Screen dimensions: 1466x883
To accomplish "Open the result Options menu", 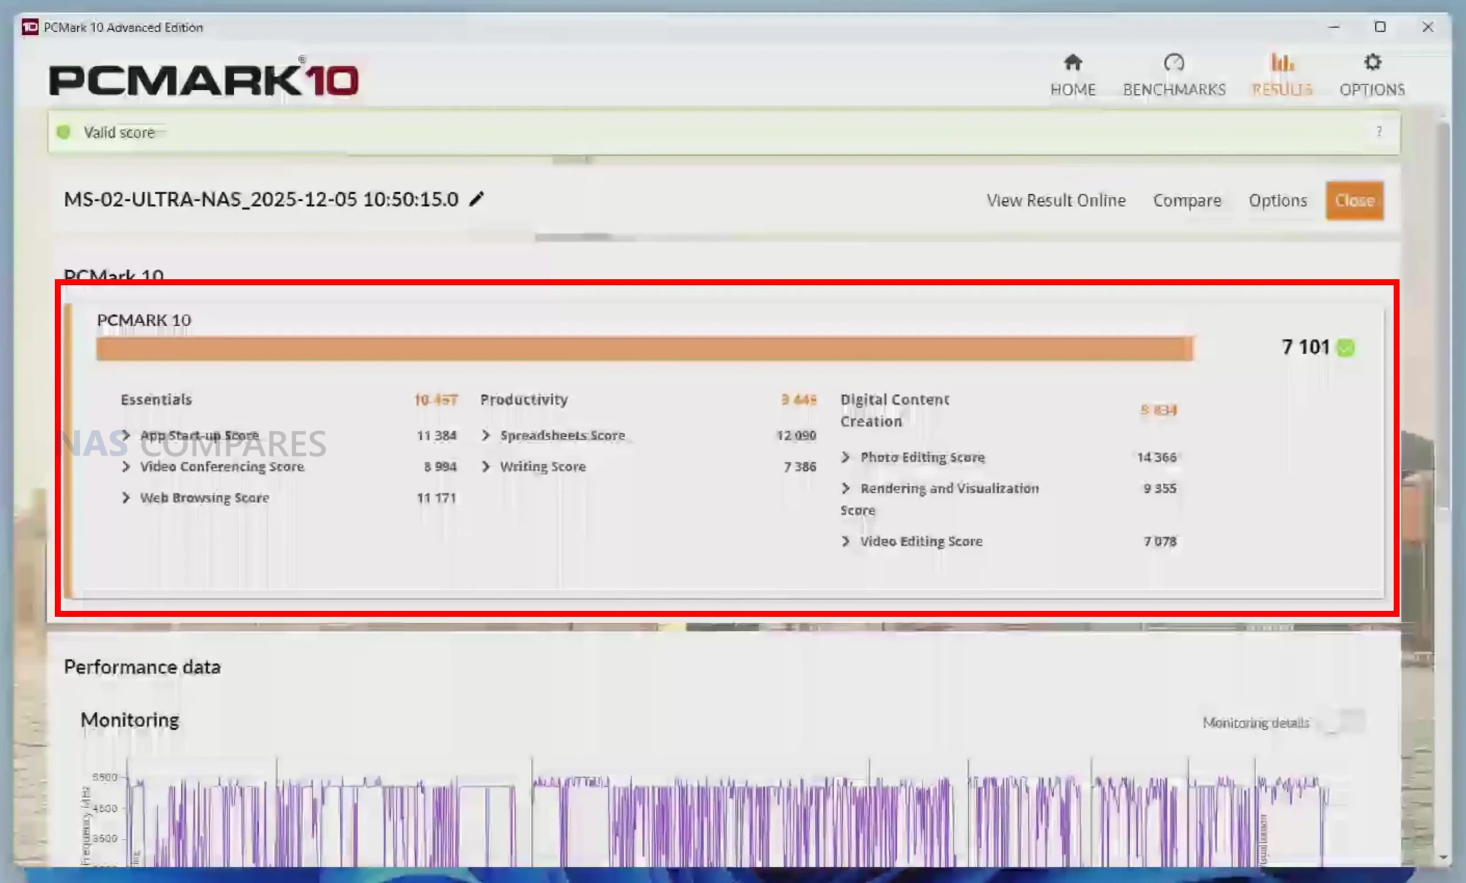I will 1278,200.
